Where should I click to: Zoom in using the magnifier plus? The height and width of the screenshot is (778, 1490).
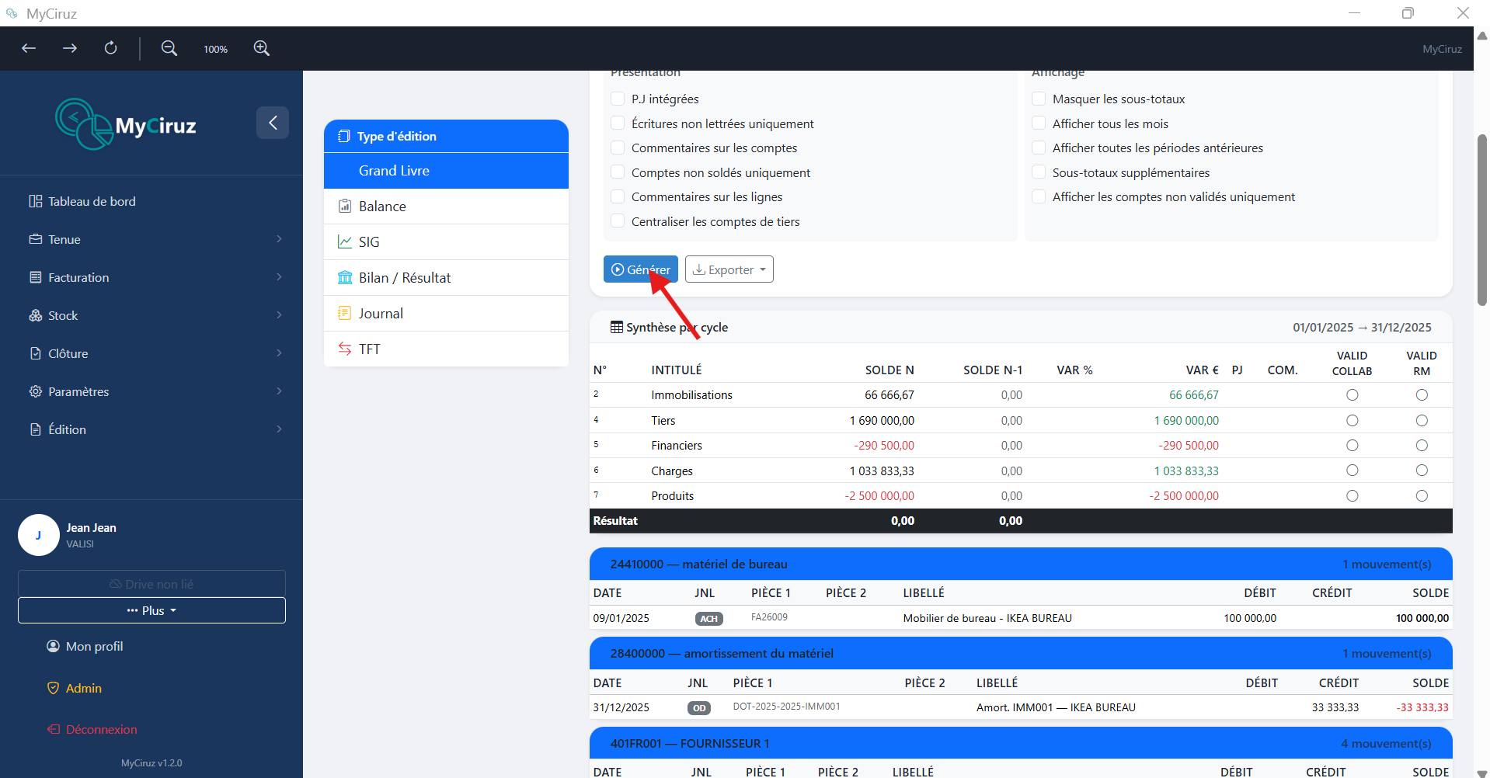[262, 48]
